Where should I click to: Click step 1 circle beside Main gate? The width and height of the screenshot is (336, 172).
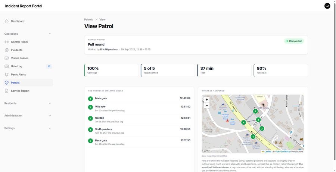coord(90,99)
